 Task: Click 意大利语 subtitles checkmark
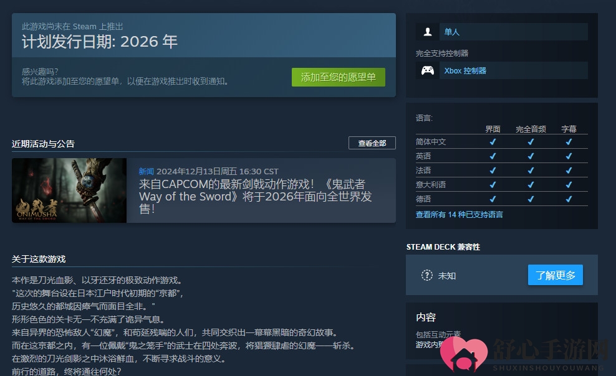click(569, 185)
